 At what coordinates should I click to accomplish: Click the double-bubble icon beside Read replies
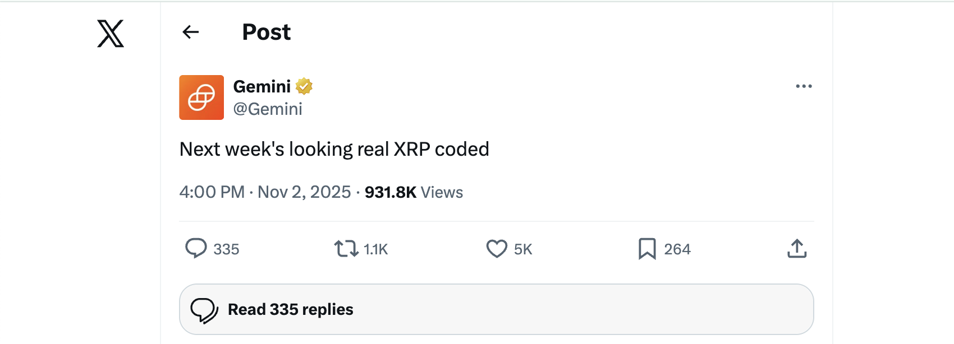tap(204, 310)
